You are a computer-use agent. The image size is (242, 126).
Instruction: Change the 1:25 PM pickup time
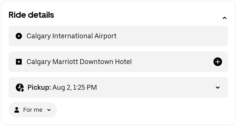tap(85, 87)
